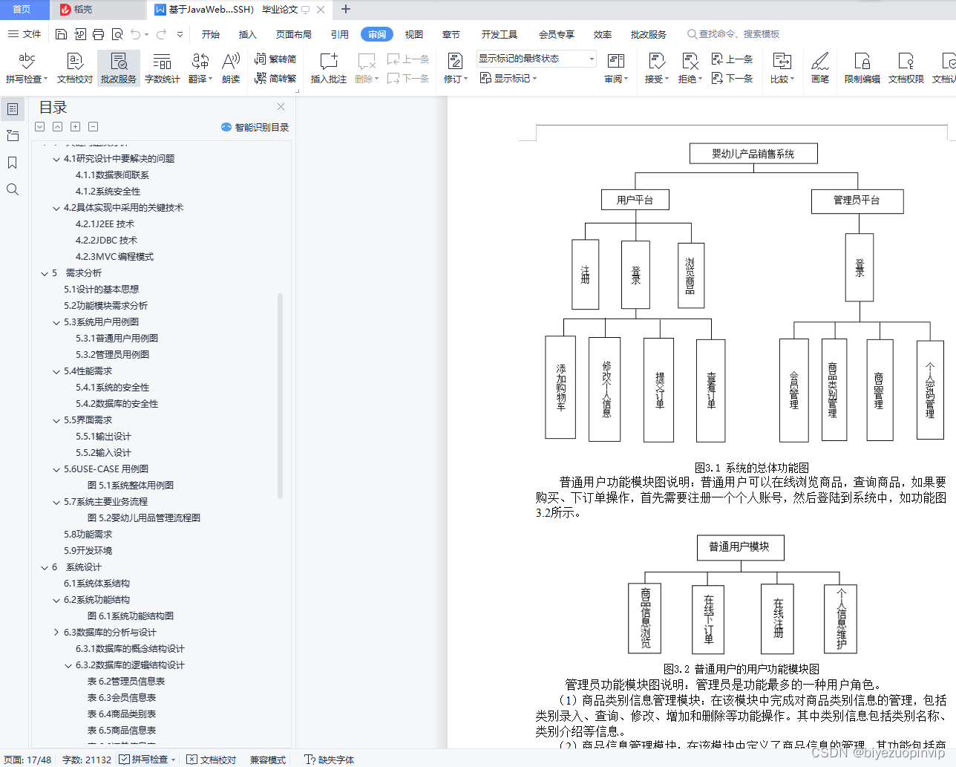The width and height of the screenshot is (956, 767).
Task: Click the 翻译 translate icon
Action: tap(200, 68)
